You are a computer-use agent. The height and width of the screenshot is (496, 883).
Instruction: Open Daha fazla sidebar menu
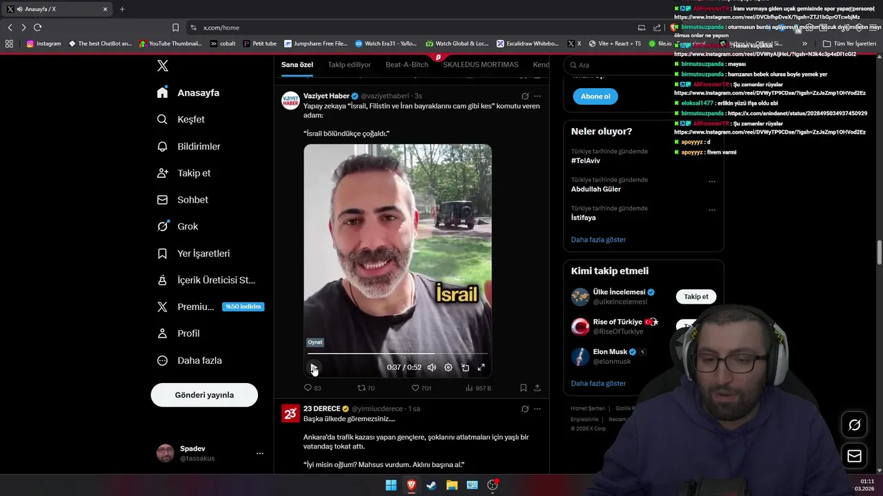tap(190, 360)
